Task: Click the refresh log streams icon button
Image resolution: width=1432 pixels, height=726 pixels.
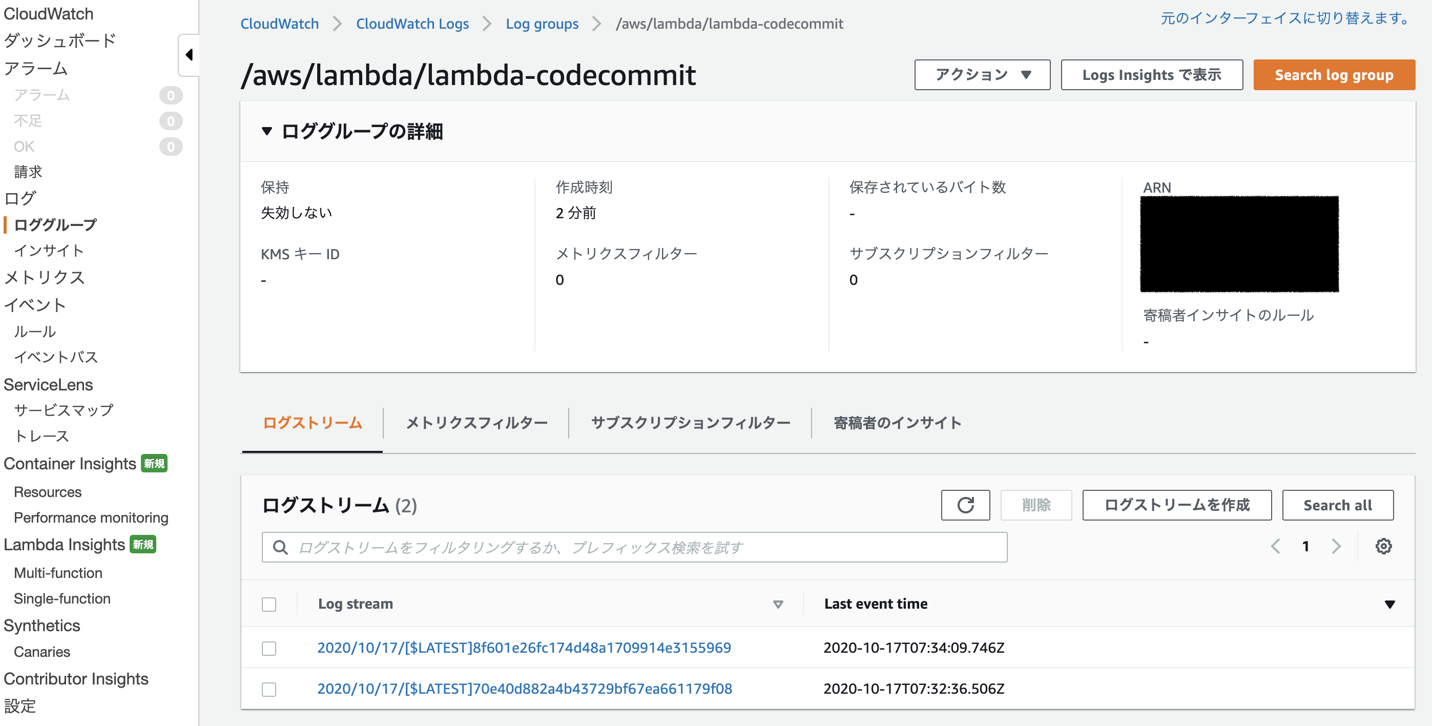Action: 965,505
